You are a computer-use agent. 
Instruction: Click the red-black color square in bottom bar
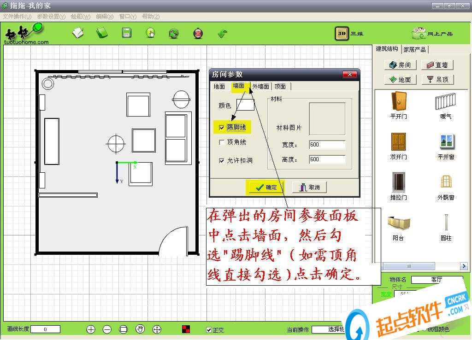click(186, 329)
